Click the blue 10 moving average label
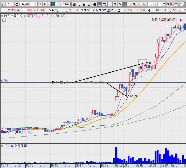186x168 pixels. tap(47, 16)
